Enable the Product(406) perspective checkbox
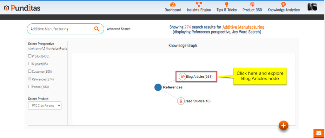 30,56
